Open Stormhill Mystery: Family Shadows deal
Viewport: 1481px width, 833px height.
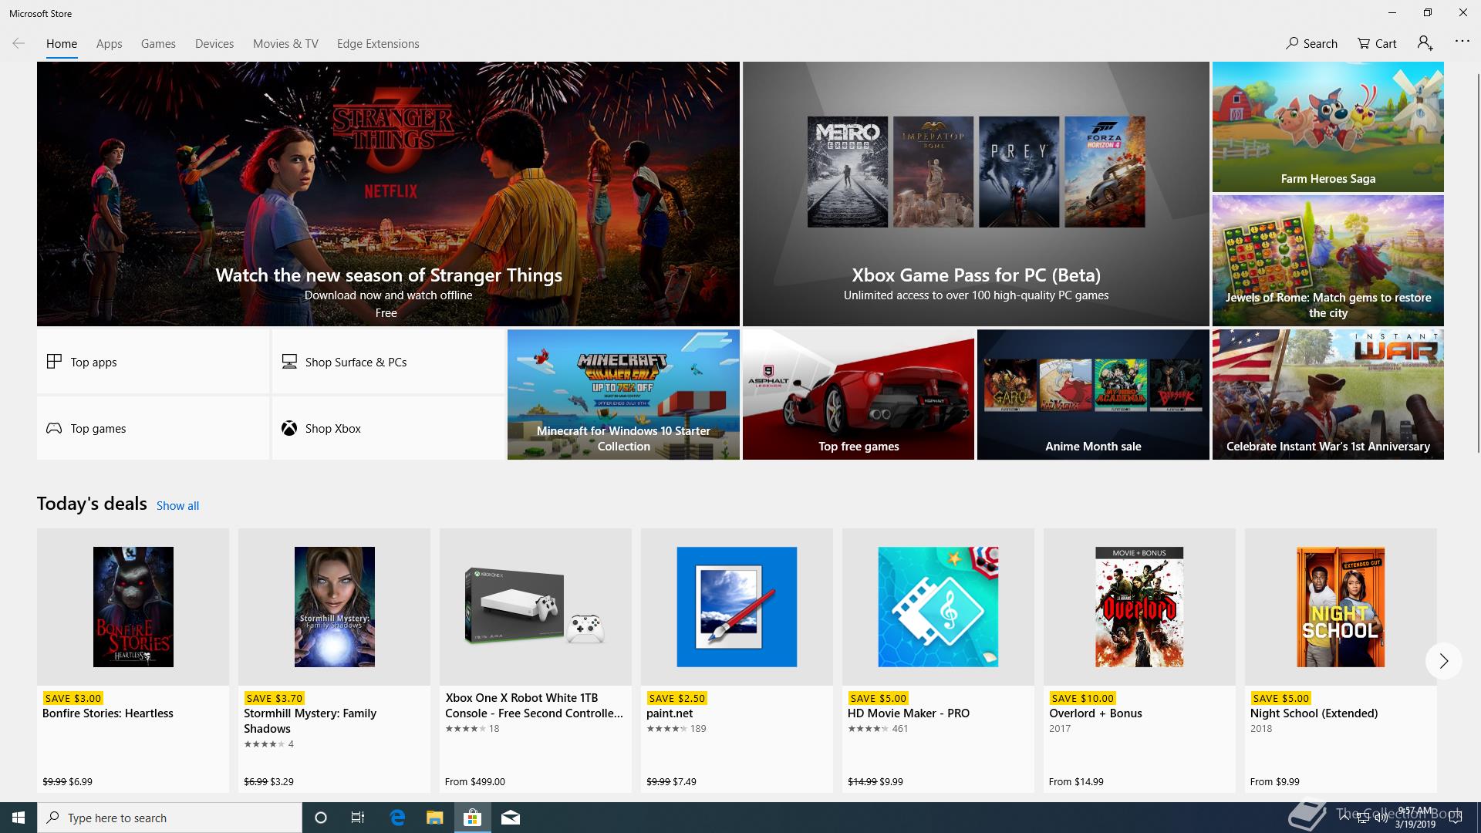pyautogui.click(x=334, y=660)
